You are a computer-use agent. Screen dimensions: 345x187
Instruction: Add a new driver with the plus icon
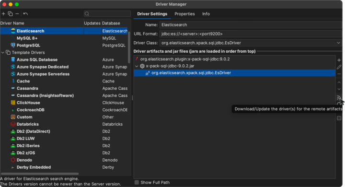coord(3,14)
